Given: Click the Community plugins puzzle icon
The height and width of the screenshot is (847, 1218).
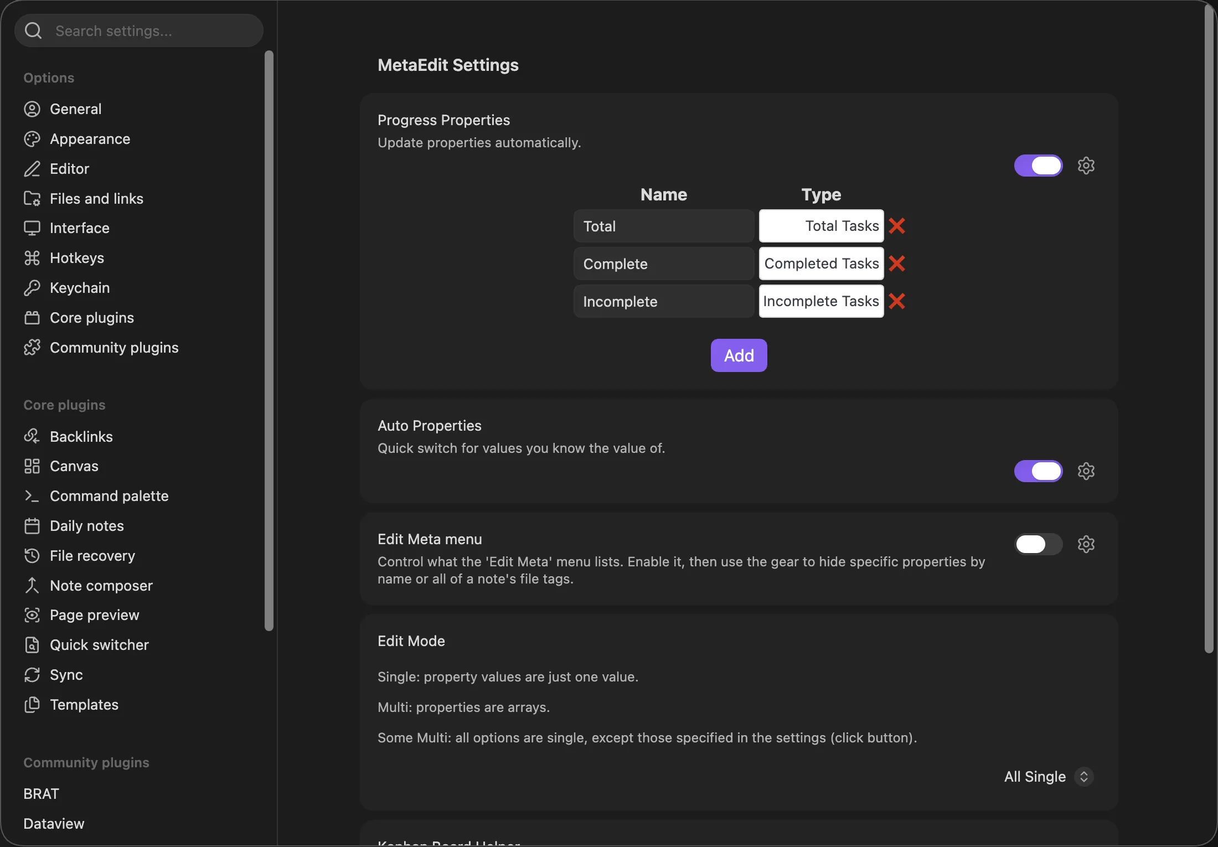Looking at the screenshot, I should [x=32, y=348].
